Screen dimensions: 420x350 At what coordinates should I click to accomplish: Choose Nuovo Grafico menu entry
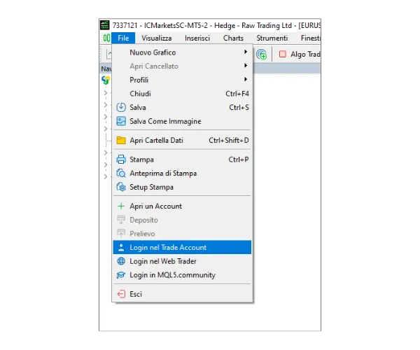point(182,52)
